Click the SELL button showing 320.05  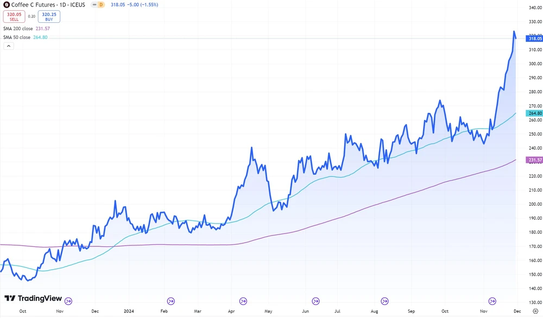pyautogui.click(x=14, y=17)
